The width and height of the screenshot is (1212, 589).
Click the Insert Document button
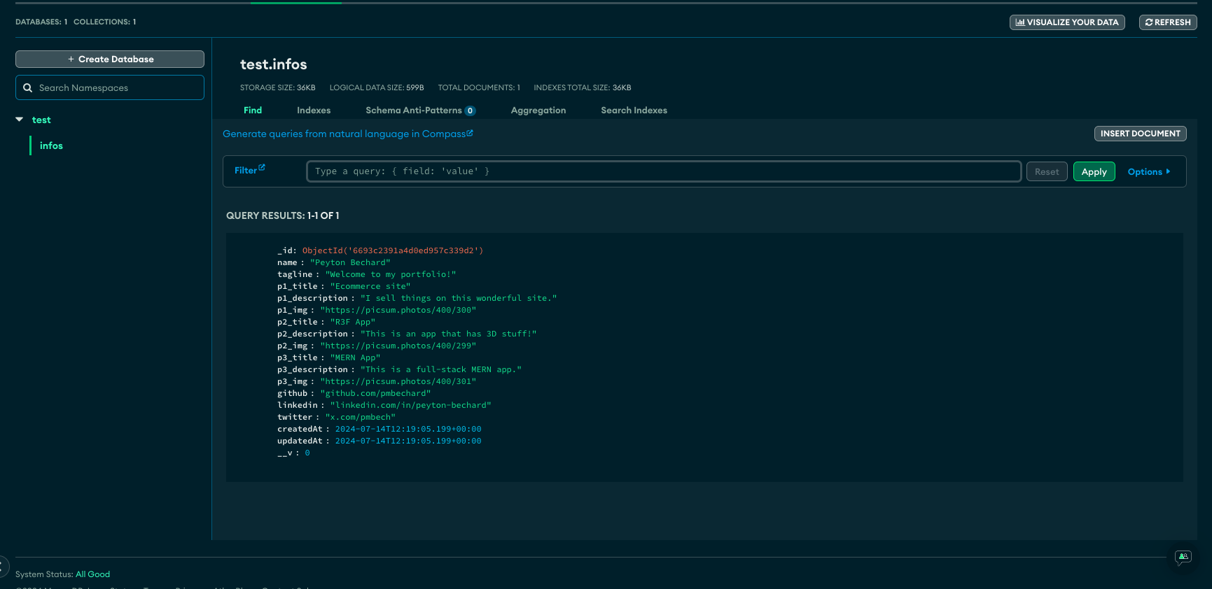click(1140, 134)
